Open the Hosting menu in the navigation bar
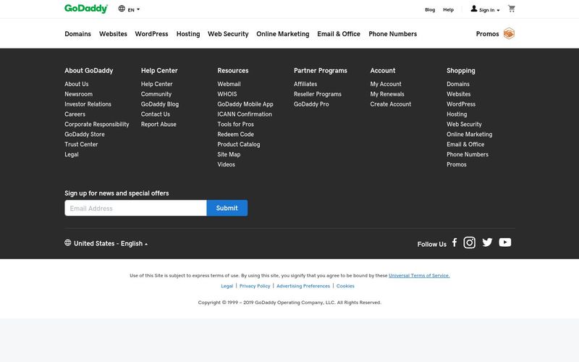Screen dimensions: 579x362 pos(188,34)
